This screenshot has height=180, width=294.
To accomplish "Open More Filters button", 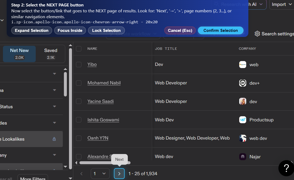I will pyautogui.click(x=33, y=178).
